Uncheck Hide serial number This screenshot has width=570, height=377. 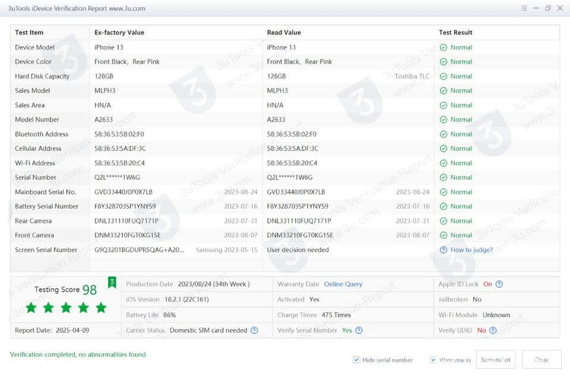pyautogui.click(x=356, y=359)
